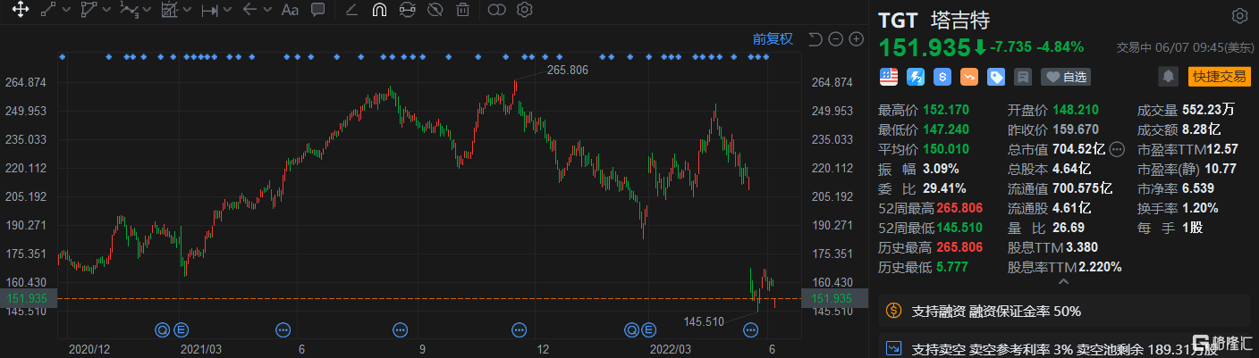1259x358 pixels.
Task: Click the ellipsis event marker near 9
Action: (401, 329)
